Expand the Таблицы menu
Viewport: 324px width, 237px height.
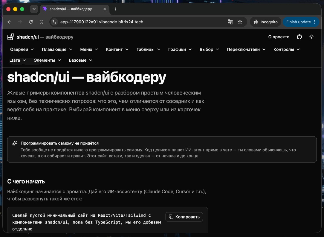148,49
